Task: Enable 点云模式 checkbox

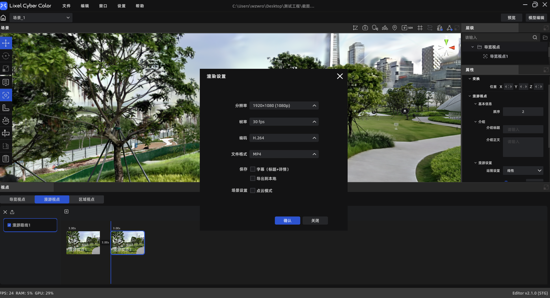Action: pos(253,190)
